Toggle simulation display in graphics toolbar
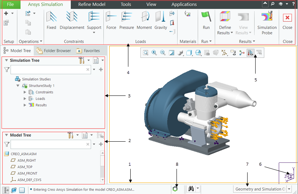Screen dimensions: 298x194 [x=251, y=53]
